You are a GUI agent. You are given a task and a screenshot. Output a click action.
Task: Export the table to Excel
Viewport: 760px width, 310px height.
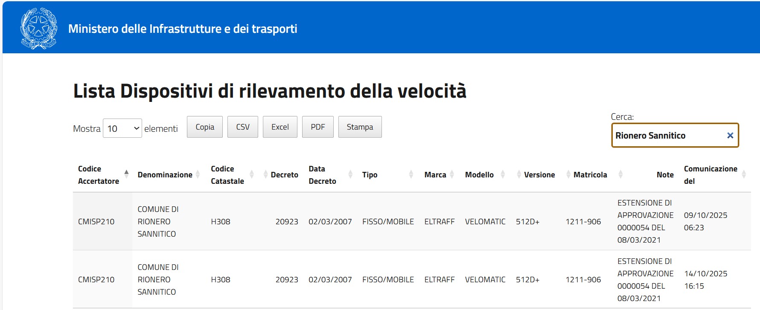click(x=280, y=127)
